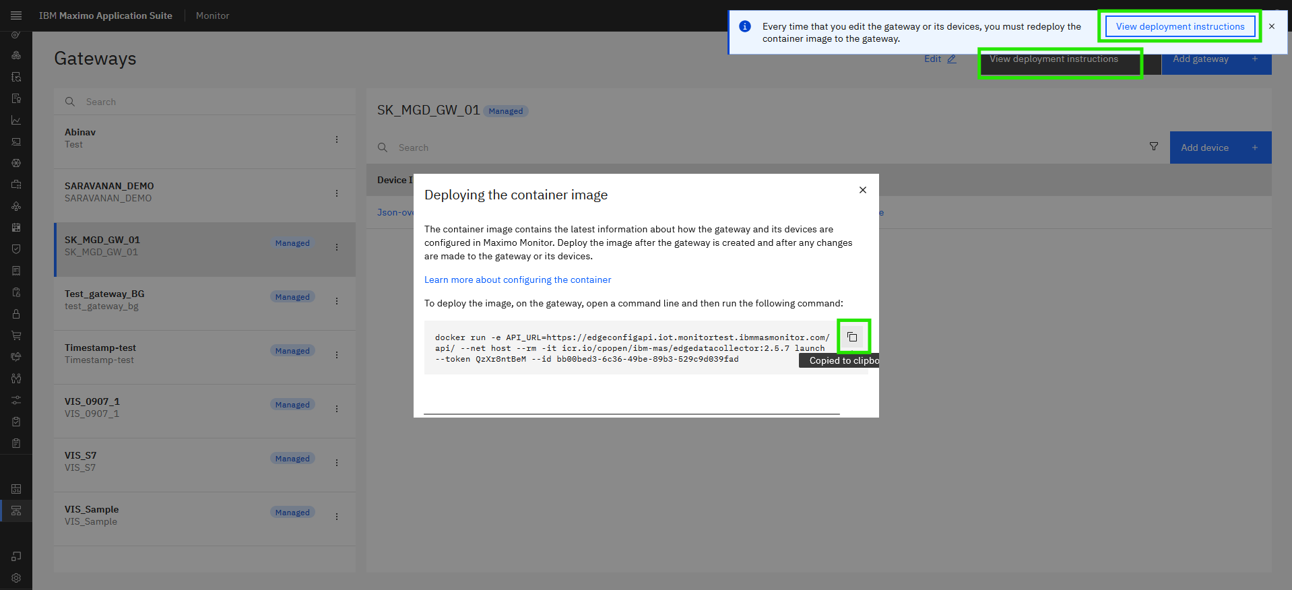Open overflow menu for Test_gateway_BG
The height and width of the screenshot is (590, 1292).
point(337,301)
